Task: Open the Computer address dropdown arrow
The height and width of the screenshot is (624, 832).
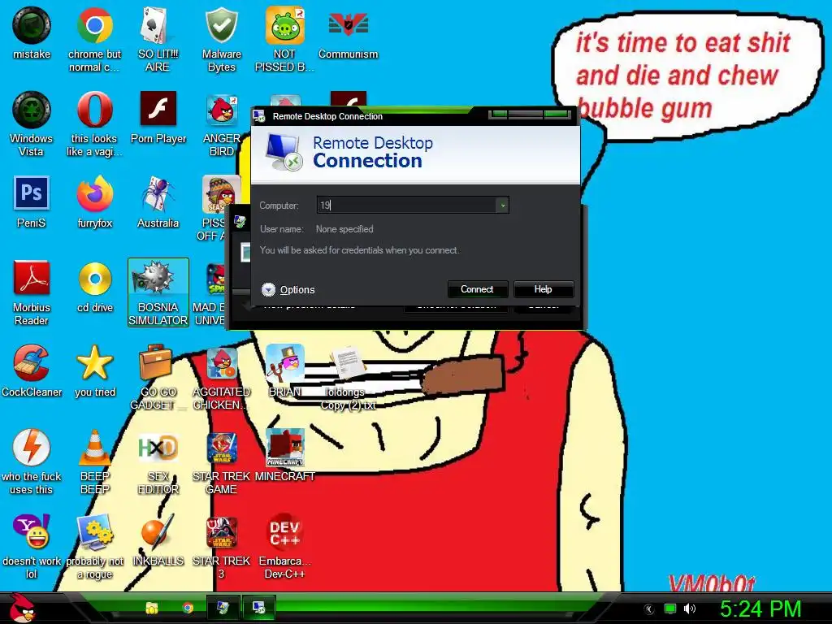Action: (x=502, y=206)
